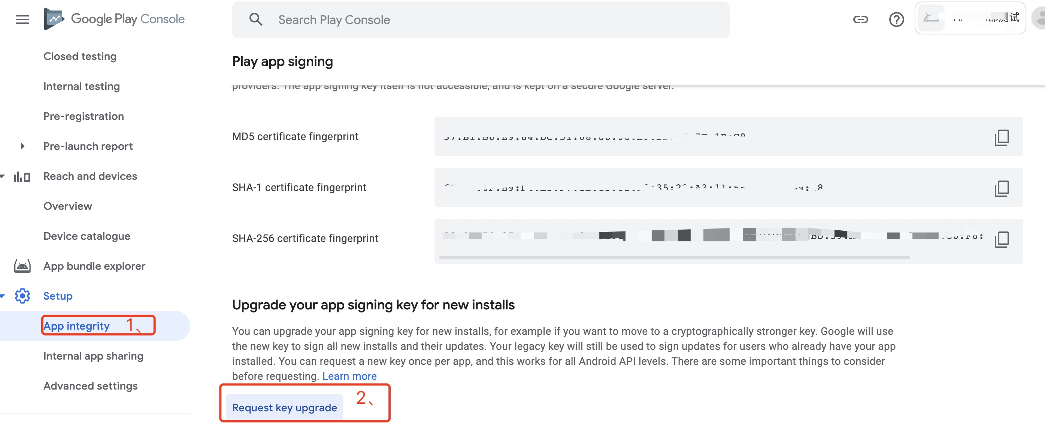
Task: Collapse the Reach and devices section
Action: (x=3, y=176)
